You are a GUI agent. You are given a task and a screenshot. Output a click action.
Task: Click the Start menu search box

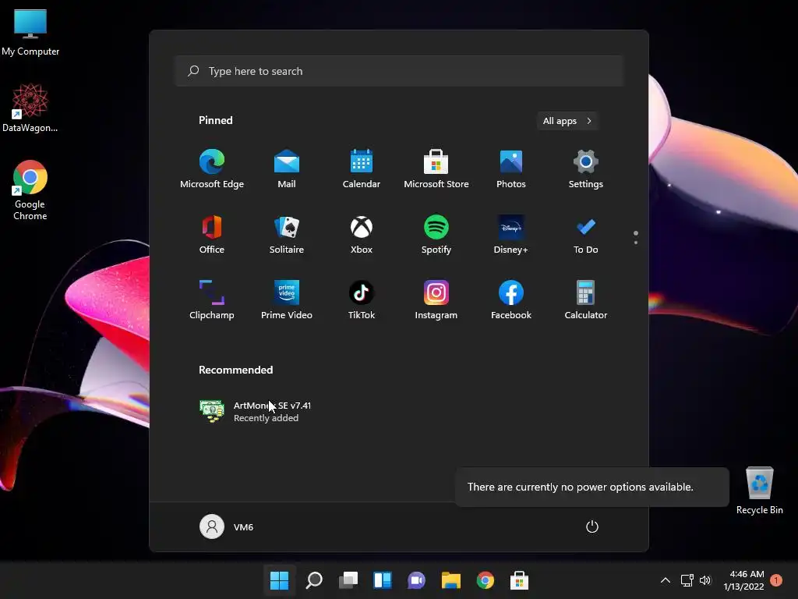pos(399,71)
